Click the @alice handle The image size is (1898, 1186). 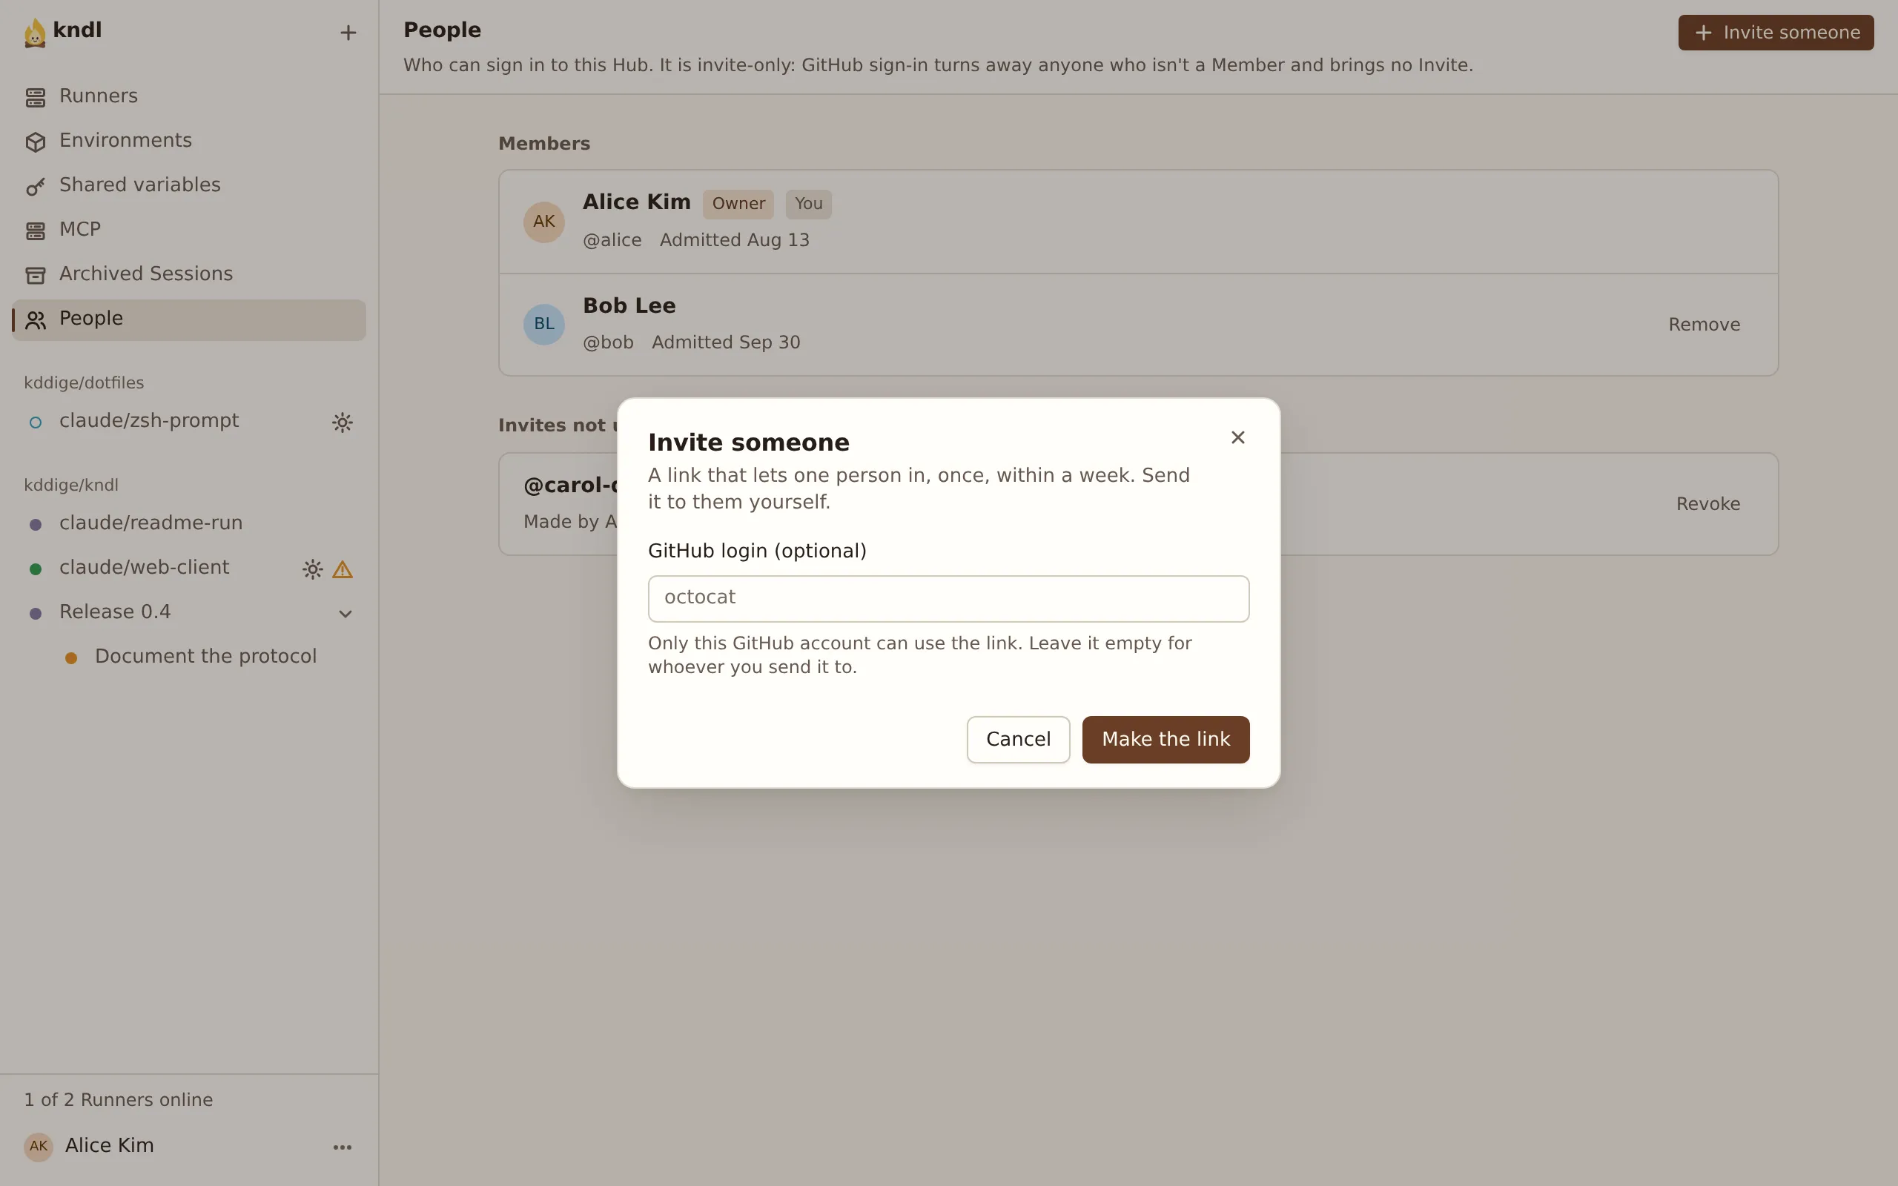[x=612, y=241]
